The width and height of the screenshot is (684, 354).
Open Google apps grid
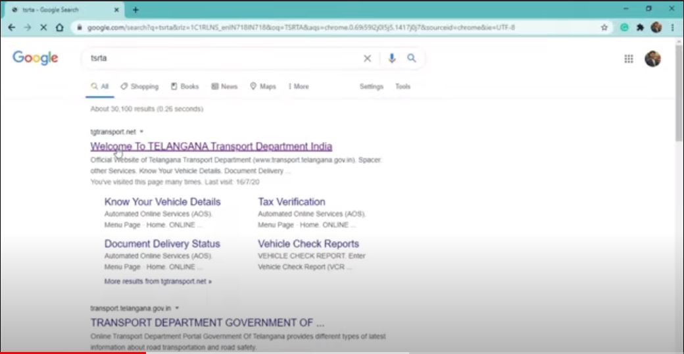click(629, 59)
